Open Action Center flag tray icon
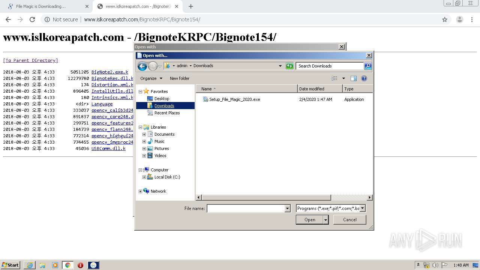Screen dimensions: 480x270 click(444, 265)
